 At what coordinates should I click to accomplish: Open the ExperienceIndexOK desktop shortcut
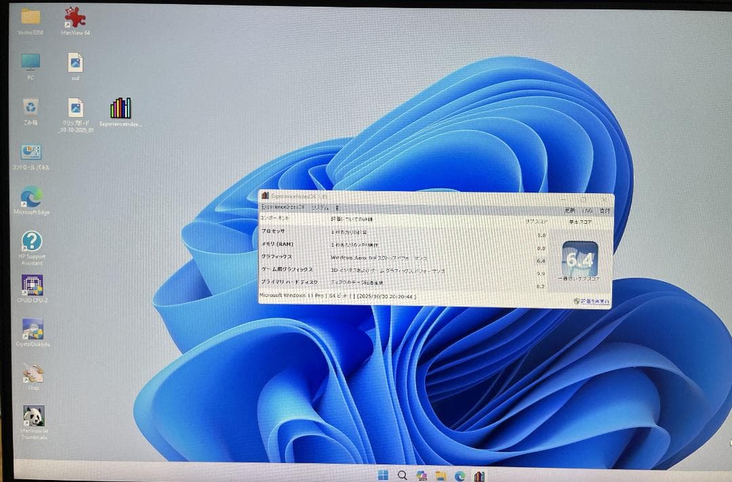point(119,108)
